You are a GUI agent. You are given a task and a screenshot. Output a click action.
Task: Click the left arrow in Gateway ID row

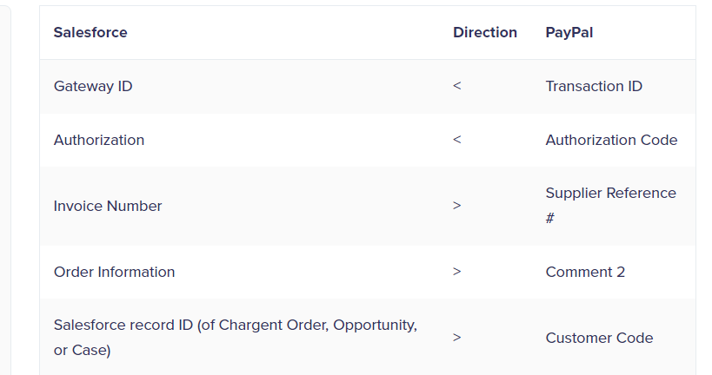[456, 86]
